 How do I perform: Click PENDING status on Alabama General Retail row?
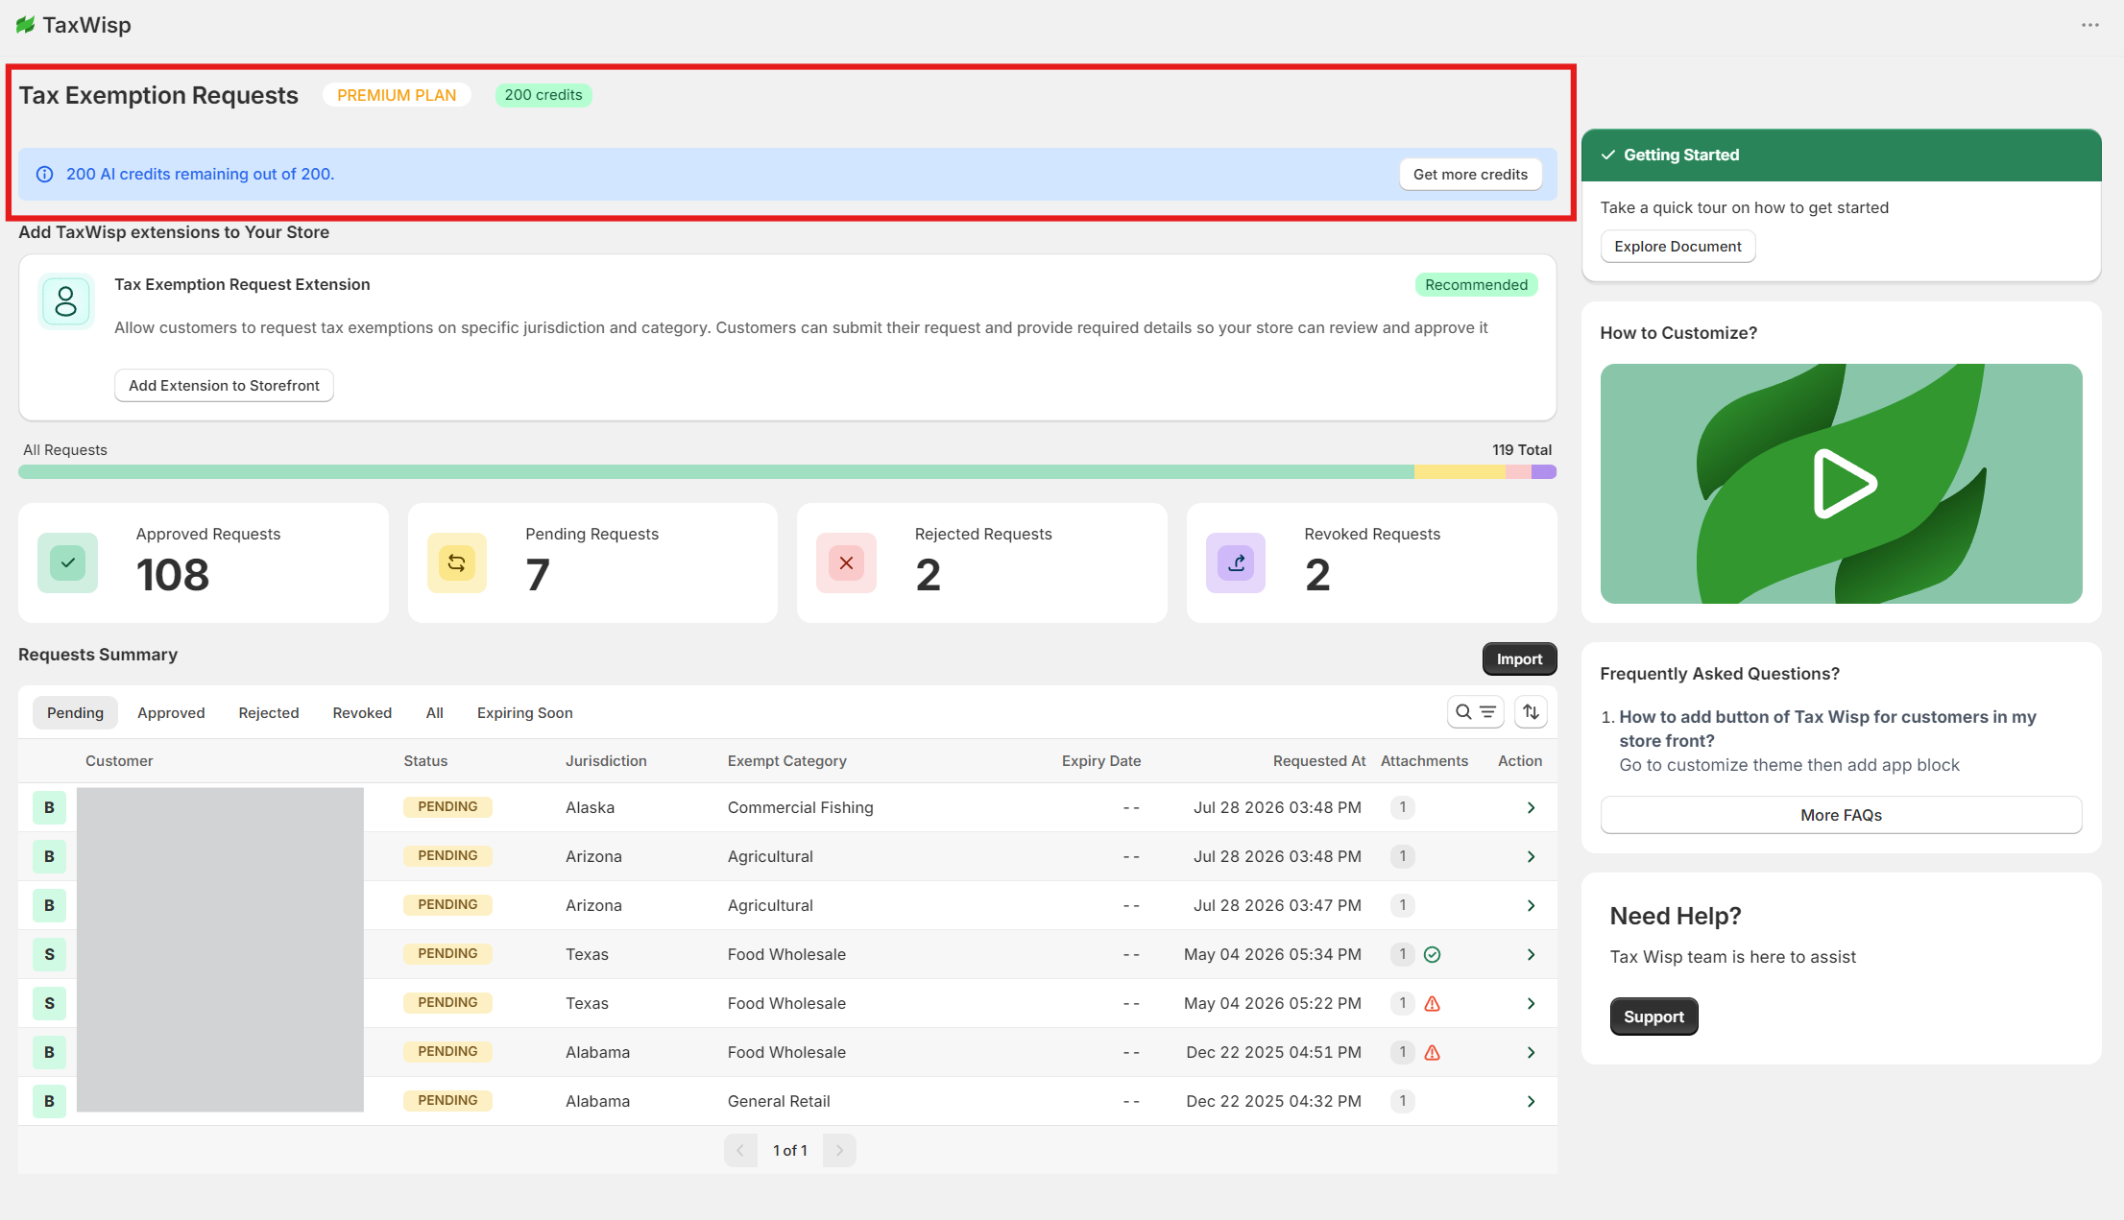coord(447,1101)
